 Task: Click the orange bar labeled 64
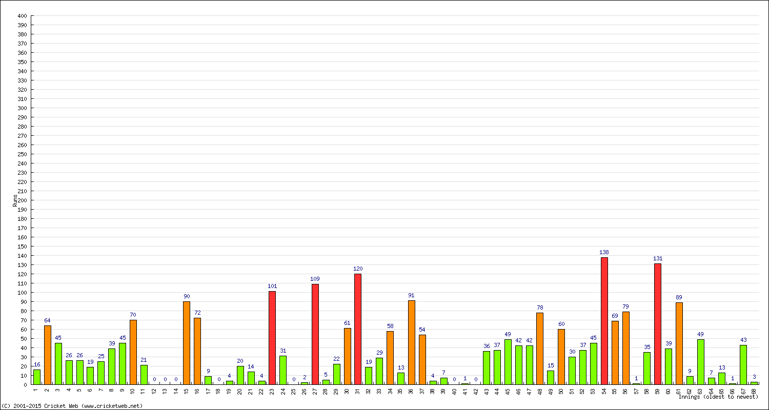click(48, 355)
